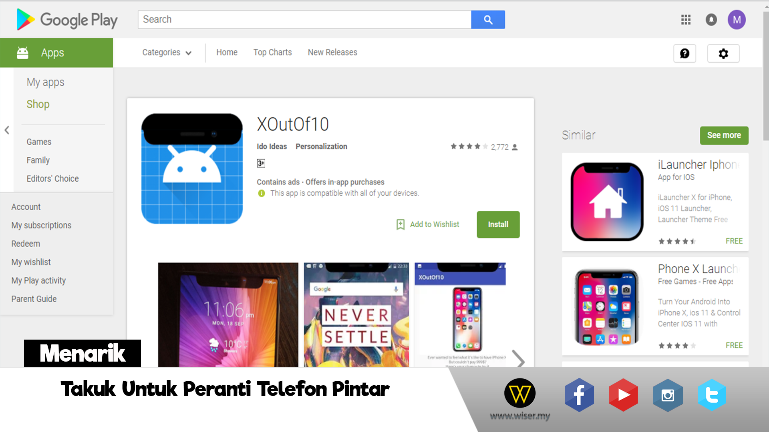The image size is (769, 432).
Task: Open the purple M account avatar
Action: pos(737,20)
